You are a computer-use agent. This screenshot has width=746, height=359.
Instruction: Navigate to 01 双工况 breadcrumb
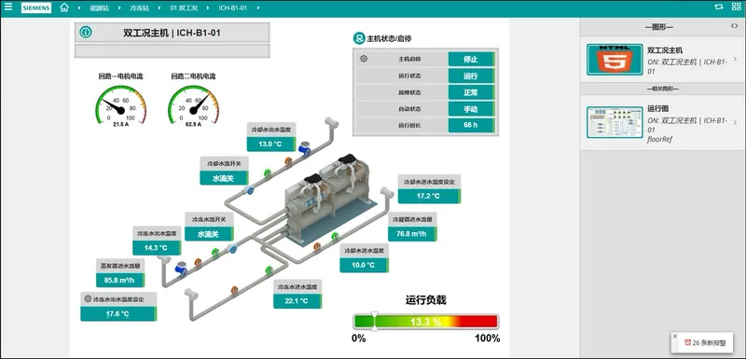[184, 8]
